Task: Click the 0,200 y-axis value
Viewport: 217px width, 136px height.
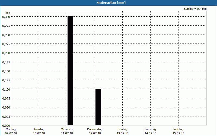Action: point(6,53)
